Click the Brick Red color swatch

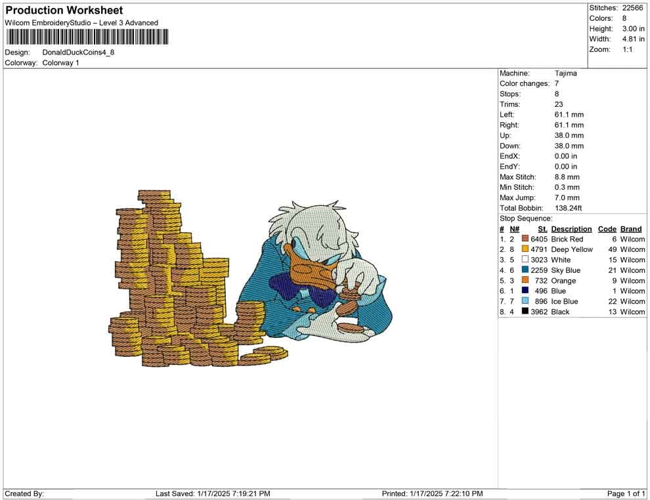[525, 239]
